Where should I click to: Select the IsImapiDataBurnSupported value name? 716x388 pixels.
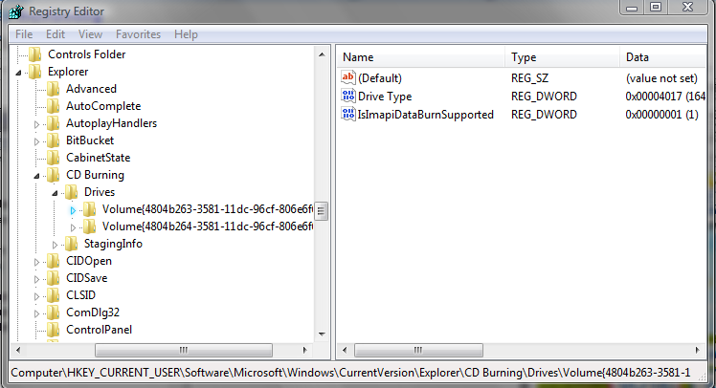426,115
